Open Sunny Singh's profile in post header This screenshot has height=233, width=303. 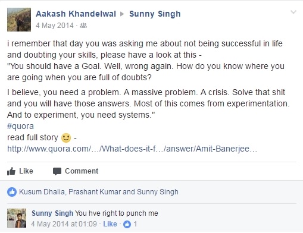click(155, 14)
